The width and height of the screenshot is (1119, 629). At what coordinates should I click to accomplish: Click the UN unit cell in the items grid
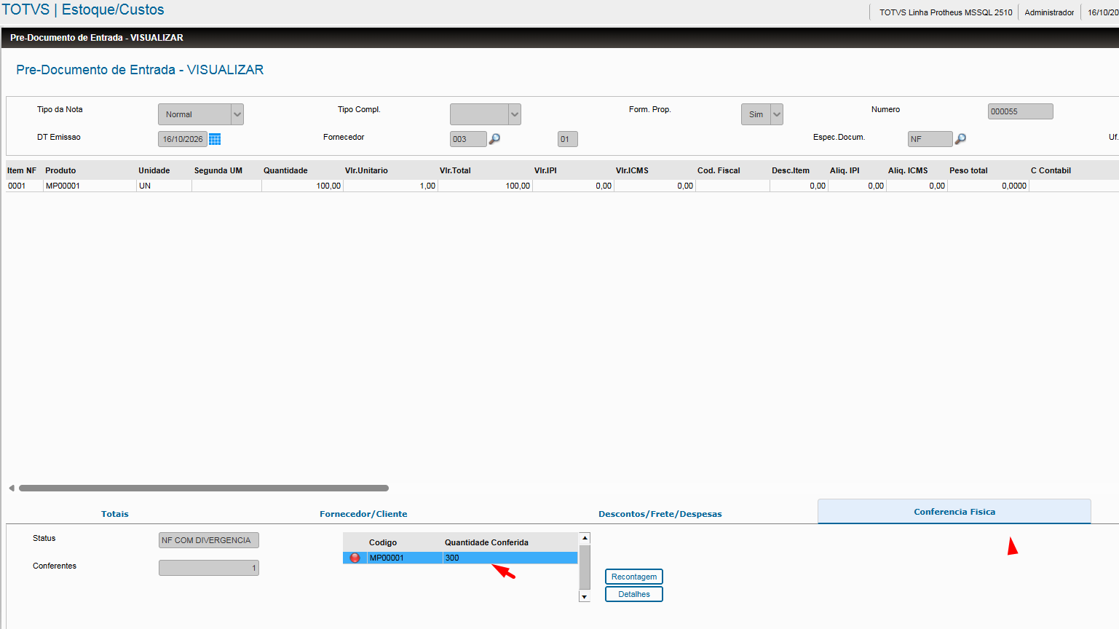pos(164,186)
